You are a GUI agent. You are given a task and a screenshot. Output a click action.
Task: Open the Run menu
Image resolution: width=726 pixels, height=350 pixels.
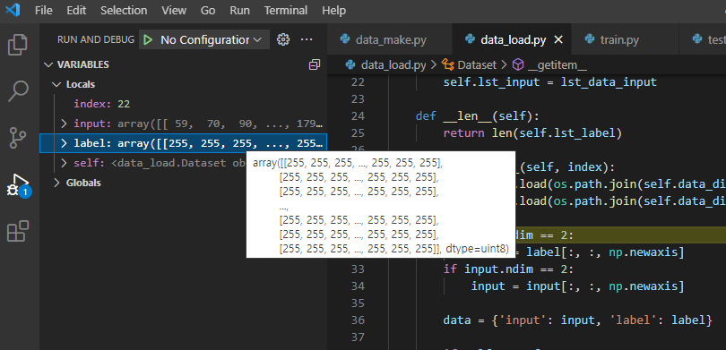(x=240, y=10)
